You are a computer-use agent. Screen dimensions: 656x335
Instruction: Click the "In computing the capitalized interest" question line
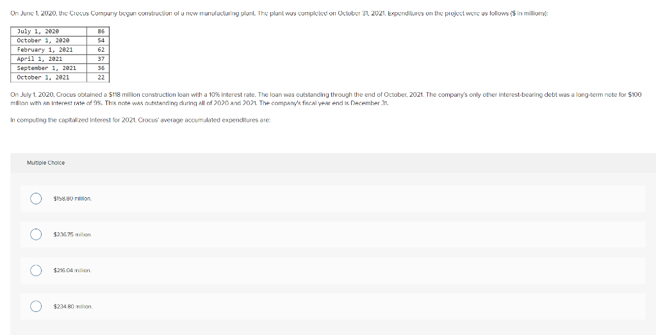coord(140,120)
